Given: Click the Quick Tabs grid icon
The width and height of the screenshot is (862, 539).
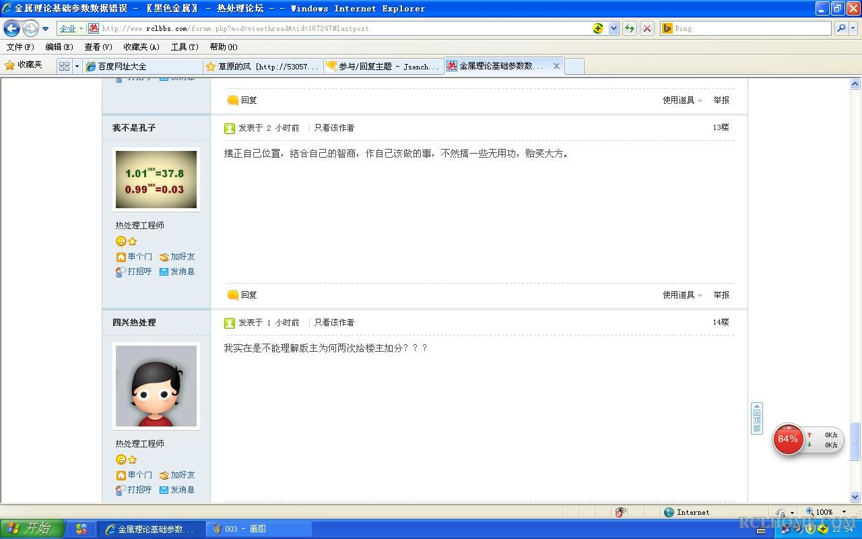Looking at the screenshot, I should (64, 66).
